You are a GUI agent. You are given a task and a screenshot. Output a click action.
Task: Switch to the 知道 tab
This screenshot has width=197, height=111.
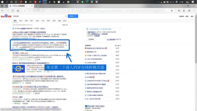tap(37, 21)
